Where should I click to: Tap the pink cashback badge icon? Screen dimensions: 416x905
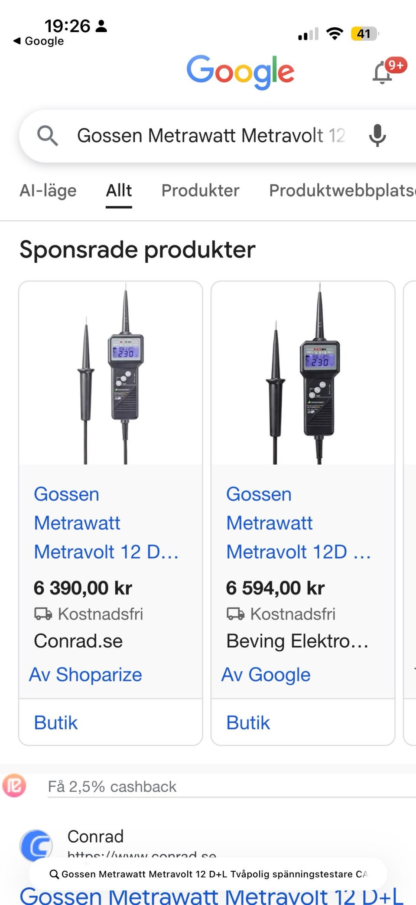(x=14, y=786)
